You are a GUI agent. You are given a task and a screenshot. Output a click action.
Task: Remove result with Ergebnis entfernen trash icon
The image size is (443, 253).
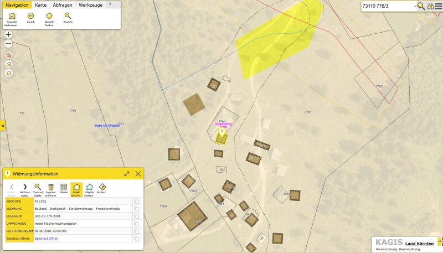(x=51, y=187)
